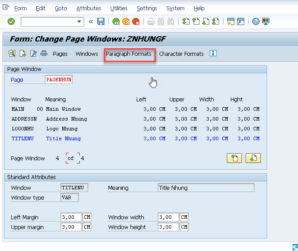Open the Edit menu

(x=40, y=8)
